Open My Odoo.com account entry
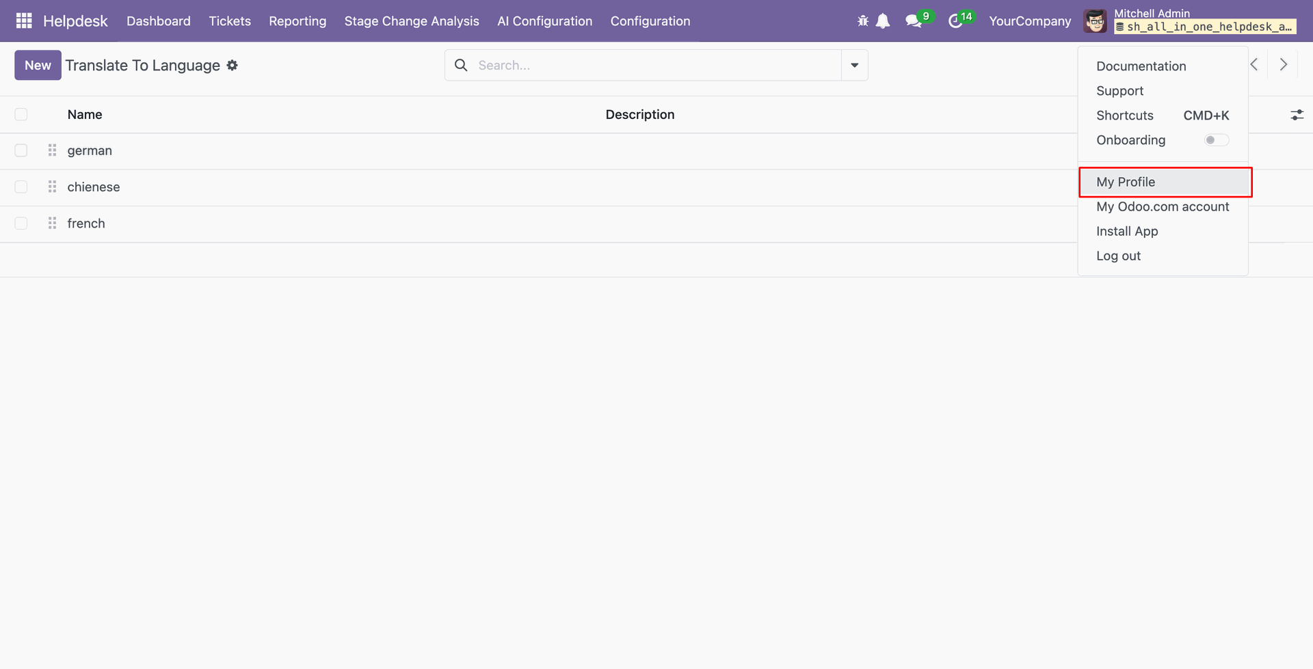 pyautogui.click(x=1163, y=206)
